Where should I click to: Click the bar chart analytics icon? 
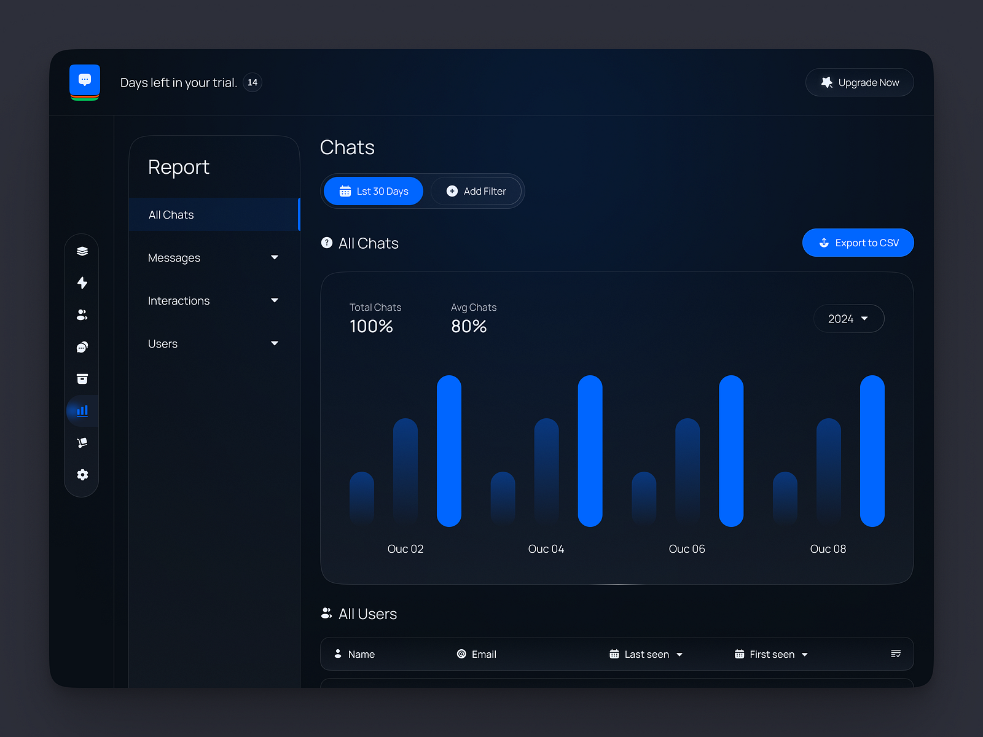82,411
